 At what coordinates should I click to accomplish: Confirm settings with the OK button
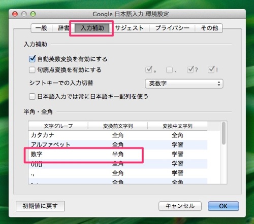[224, 206]
